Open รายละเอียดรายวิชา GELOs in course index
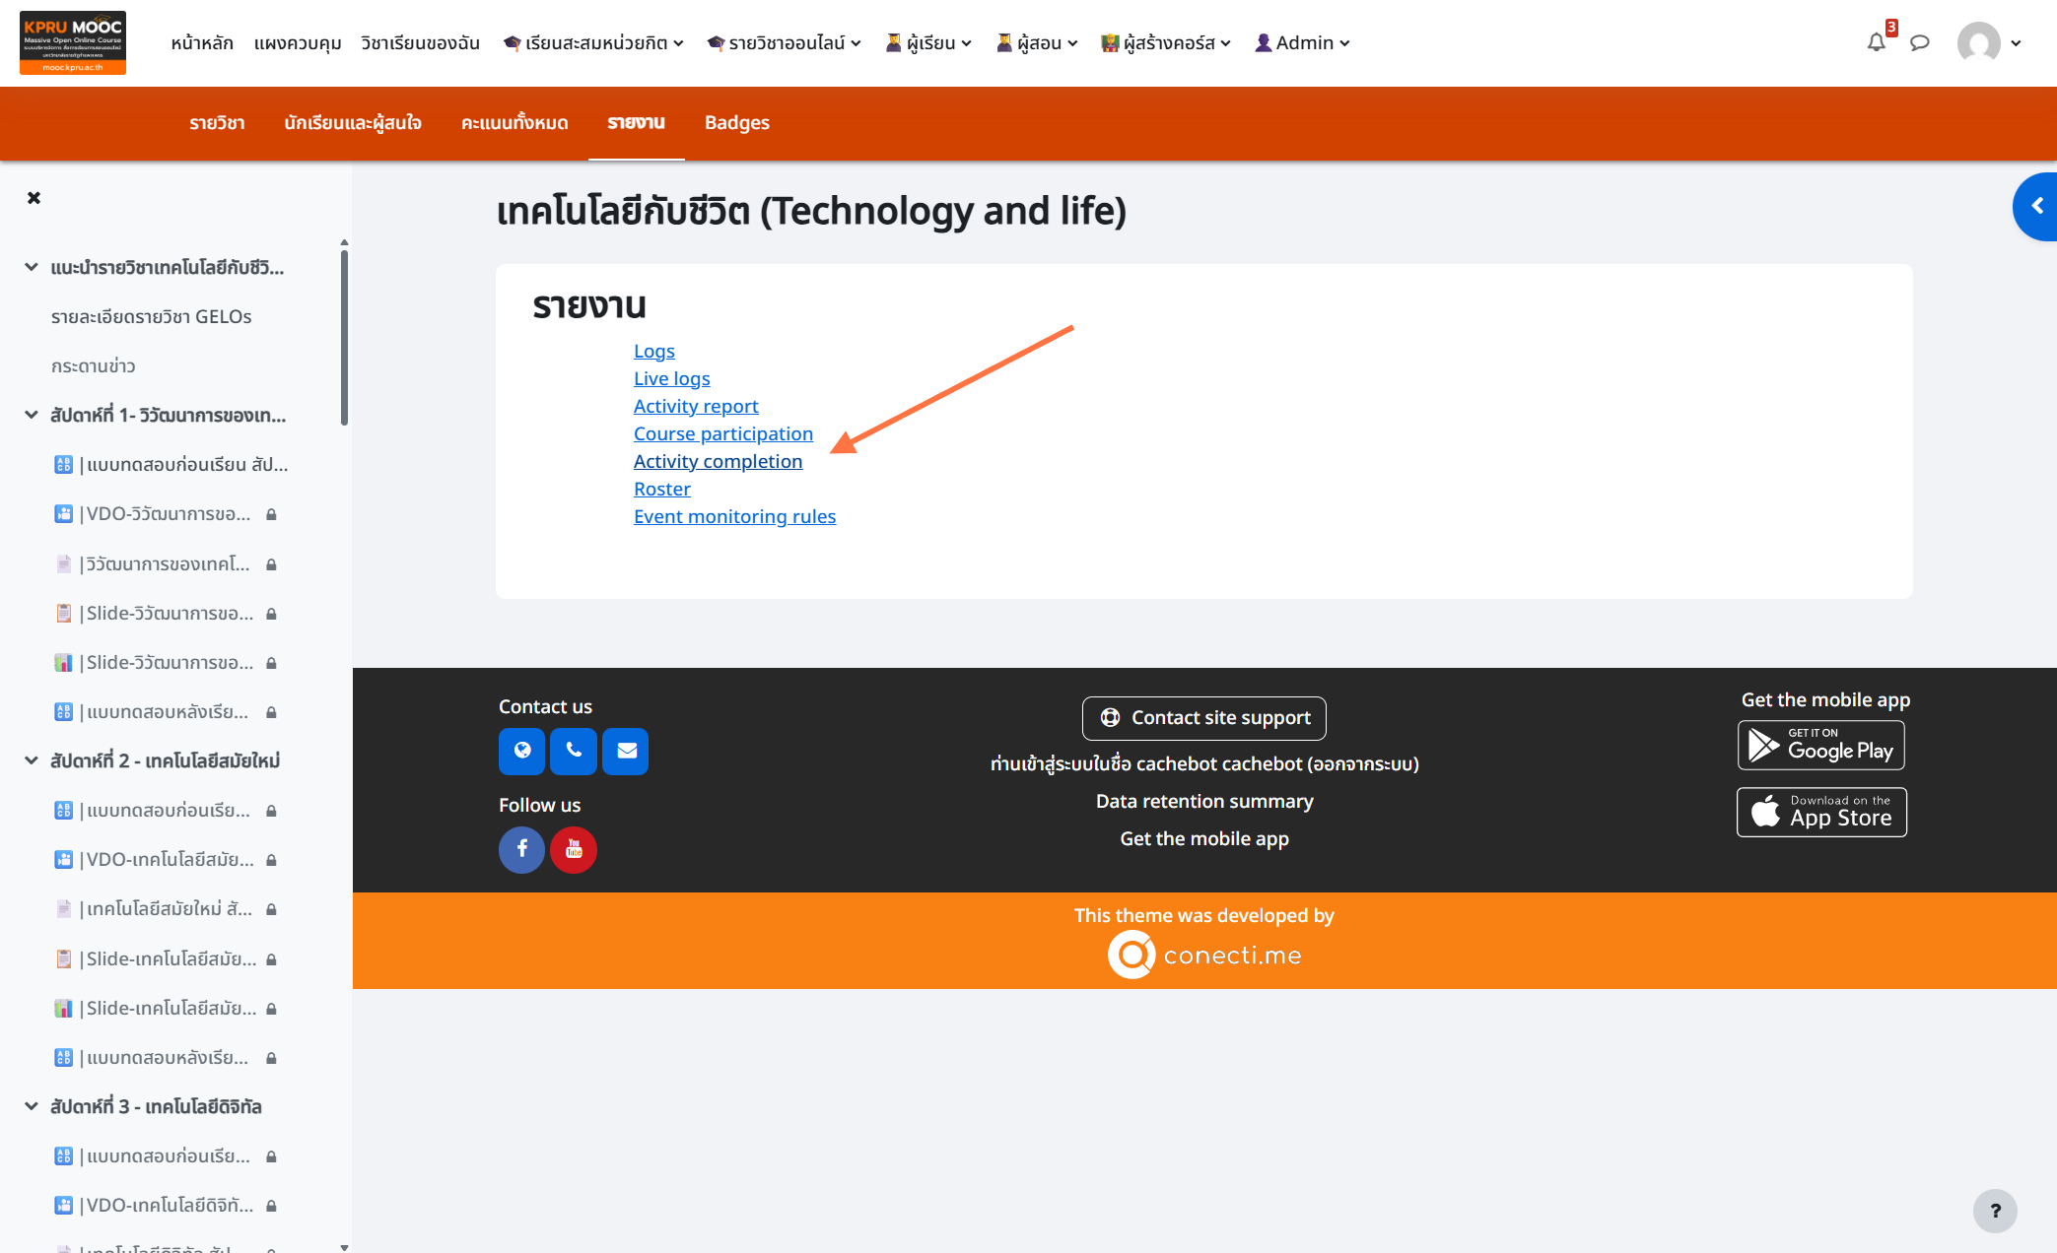The image size is (2057, 1253). tap(152, 316)
